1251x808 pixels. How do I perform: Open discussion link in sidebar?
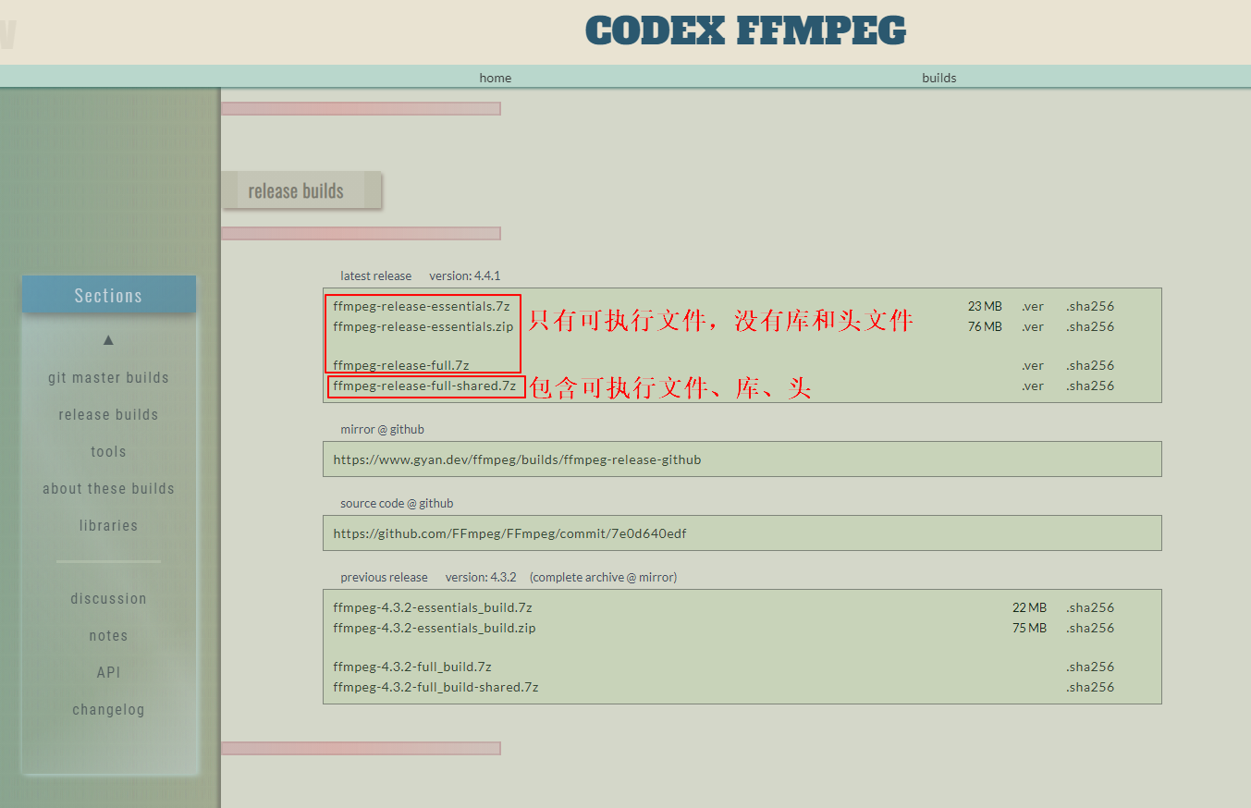(x=108, y=598)
